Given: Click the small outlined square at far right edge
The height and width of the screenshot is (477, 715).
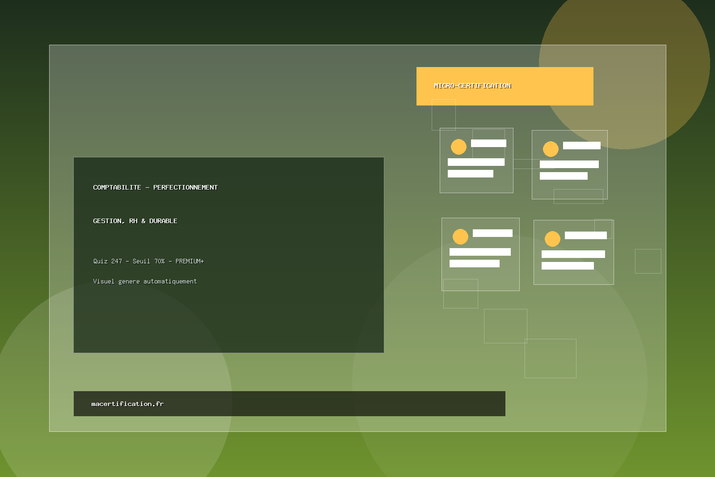Looking at the screenshot, I should tap(648, 261).
